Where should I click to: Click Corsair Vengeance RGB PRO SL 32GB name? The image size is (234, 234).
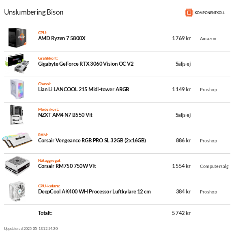pos(92,141)
